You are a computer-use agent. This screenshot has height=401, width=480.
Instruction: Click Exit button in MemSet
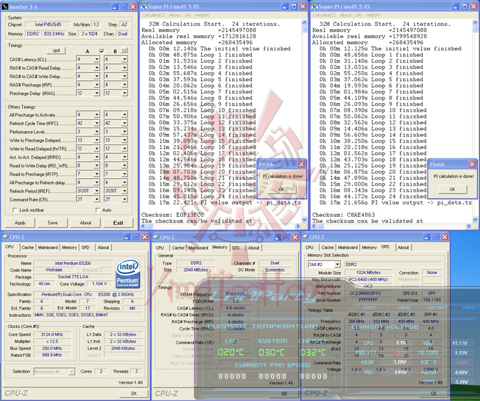(x=118, y=223)
